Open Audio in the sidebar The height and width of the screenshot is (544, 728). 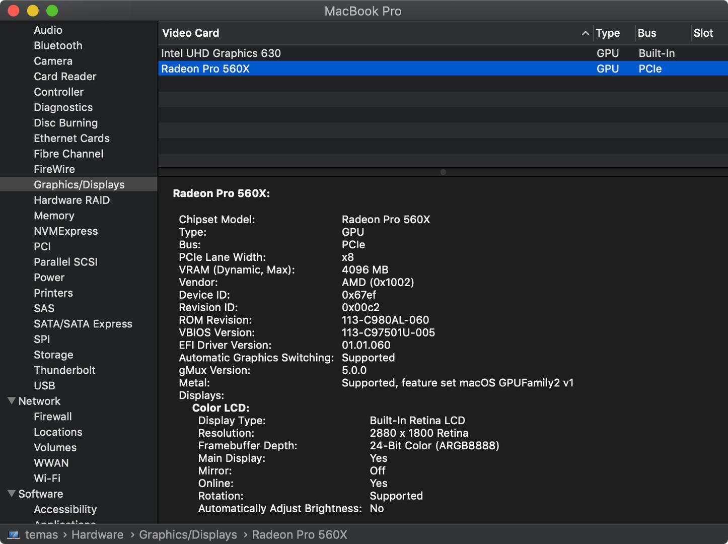tap(48, 30)
